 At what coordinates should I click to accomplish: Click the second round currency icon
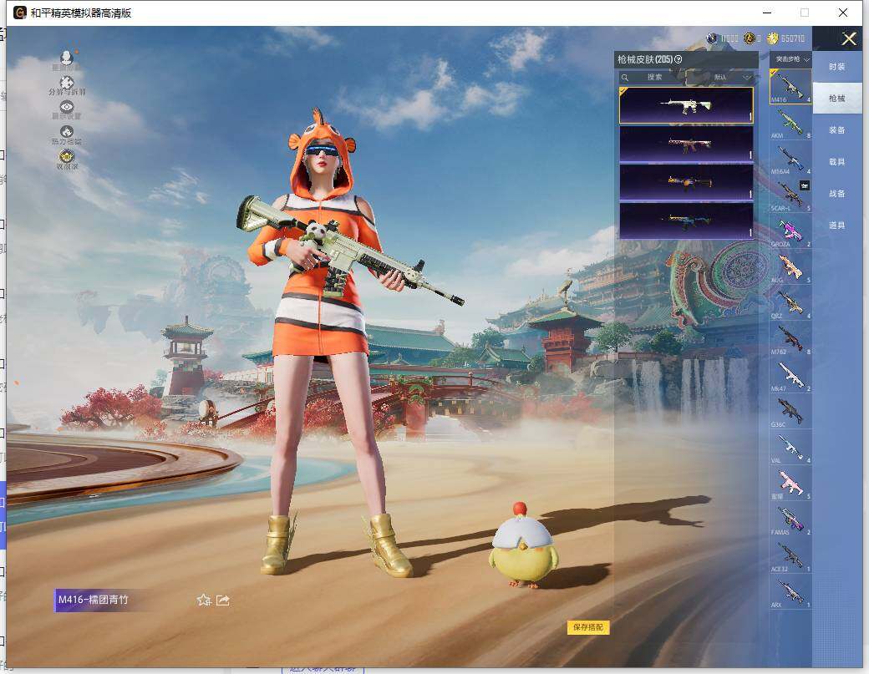click(750, 38)
